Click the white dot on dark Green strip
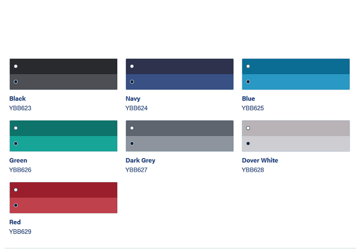Screen dimensions: 360x250 pos(16,128)
